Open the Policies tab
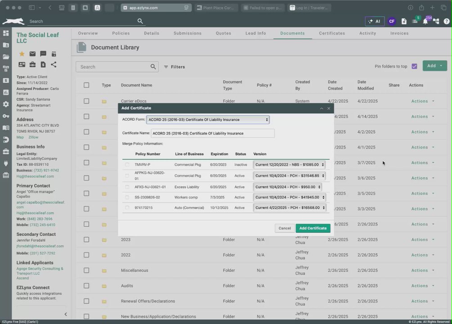Viewport: 452px width, 324px height. point(121,33)
